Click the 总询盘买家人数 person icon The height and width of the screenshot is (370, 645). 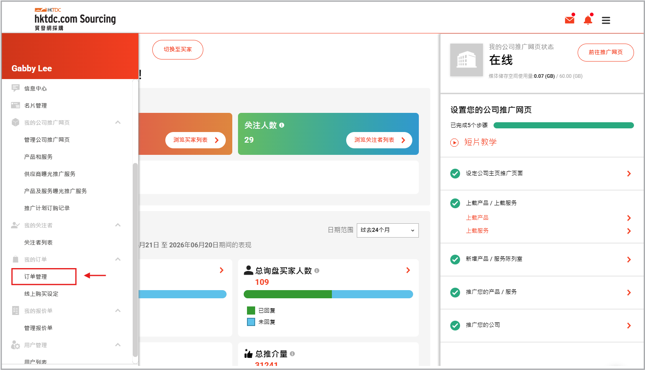[249, 270]
